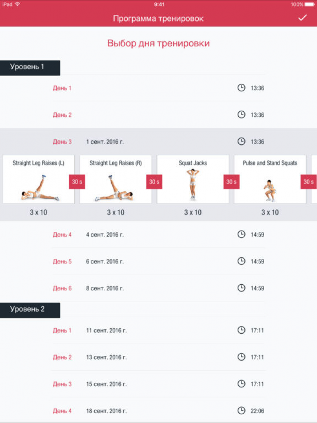Image resolution: width=317 pixels, height=423 pixels.
Task: Tap the 30 s rest badge after Squat Jacks
Action: [231, 182]
